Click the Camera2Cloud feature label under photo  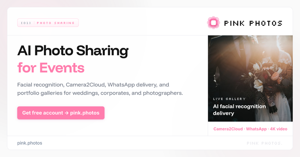pos(228,129)
